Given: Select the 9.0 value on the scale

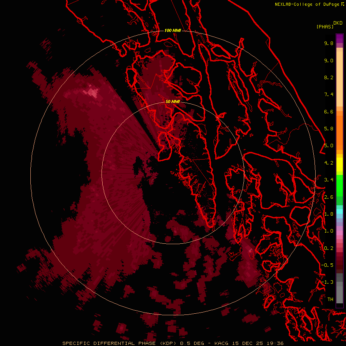Looking at the screenshot, I should coord(329,60).
